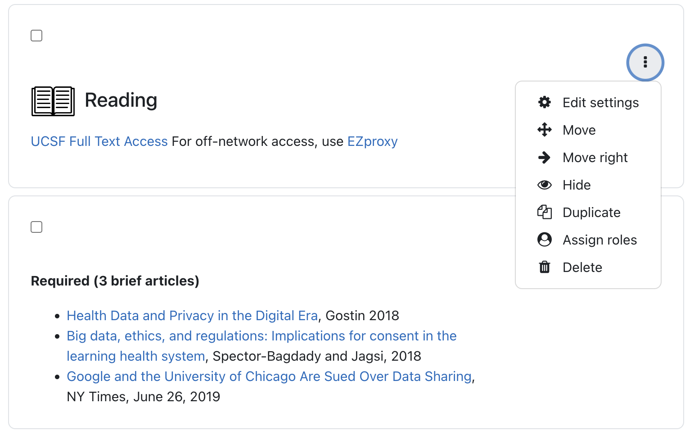Select the Duplicate menu entry

pos(591,213)
